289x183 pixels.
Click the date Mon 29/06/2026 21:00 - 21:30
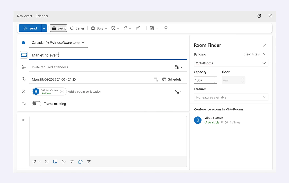click(54, 79)
